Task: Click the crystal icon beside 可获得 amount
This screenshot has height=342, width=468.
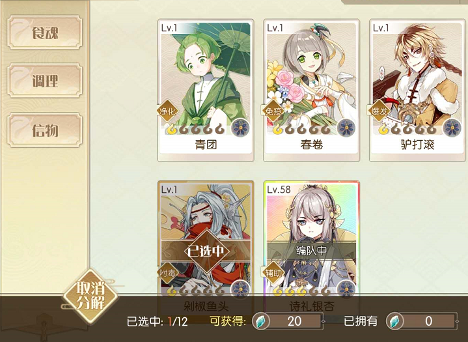Action: click(x=260, y=321)
